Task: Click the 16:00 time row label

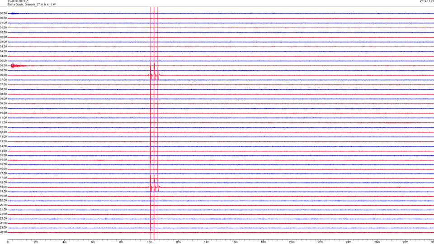Action: 3,164
